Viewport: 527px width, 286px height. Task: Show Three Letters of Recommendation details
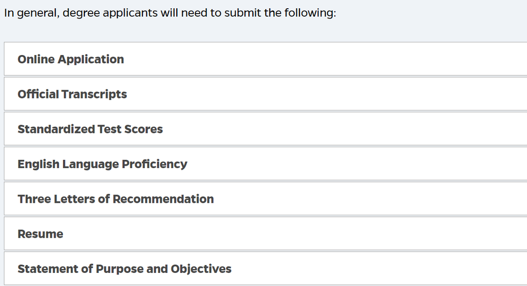click(x=265, y=198)
